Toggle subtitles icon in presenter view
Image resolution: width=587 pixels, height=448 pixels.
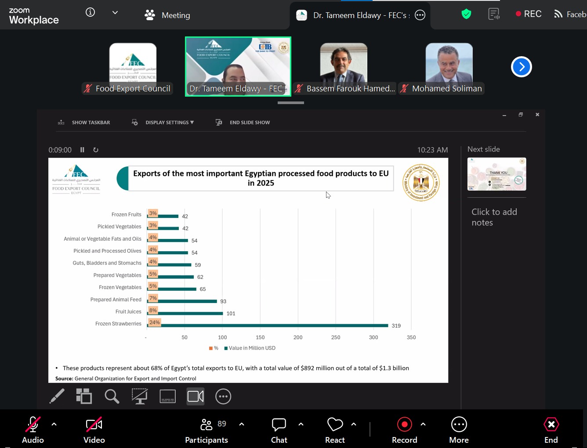pyautogui.click(x=167, y=396)
